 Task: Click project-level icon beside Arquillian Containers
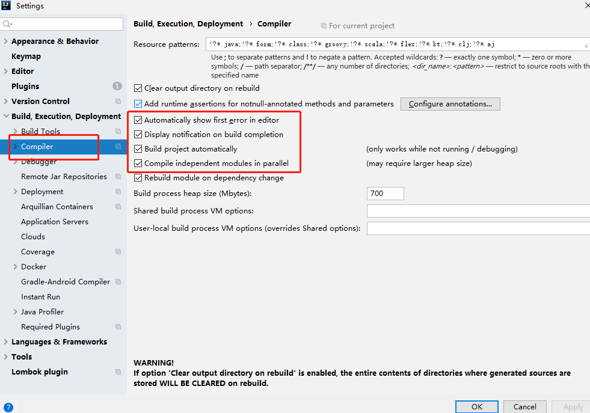click(x=118, y=207)
